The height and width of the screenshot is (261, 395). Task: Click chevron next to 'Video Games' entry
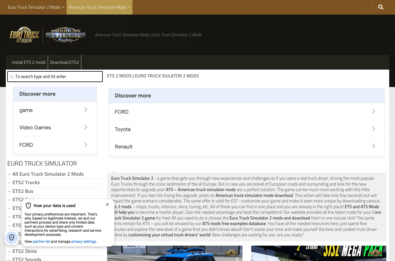point(86,127)
